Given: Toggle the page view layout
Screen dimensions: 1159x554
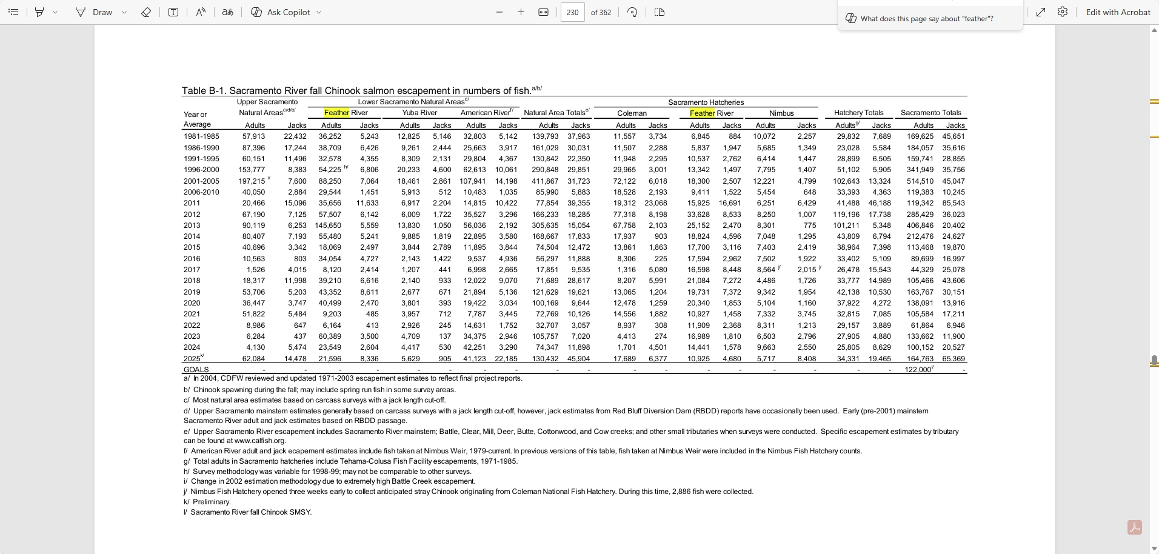Looking at the screenshot, I should click(660, 12).
